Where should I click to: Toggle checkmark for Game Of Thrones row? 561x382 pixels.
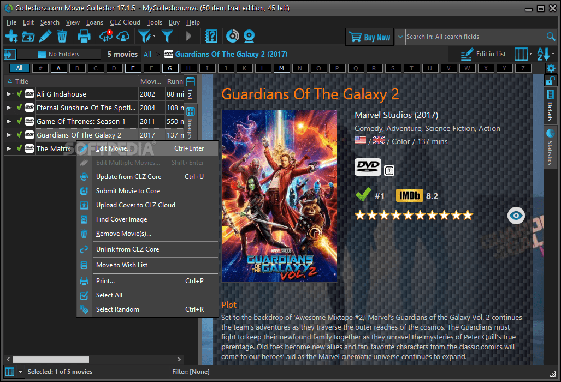click(x=19, y=121)
